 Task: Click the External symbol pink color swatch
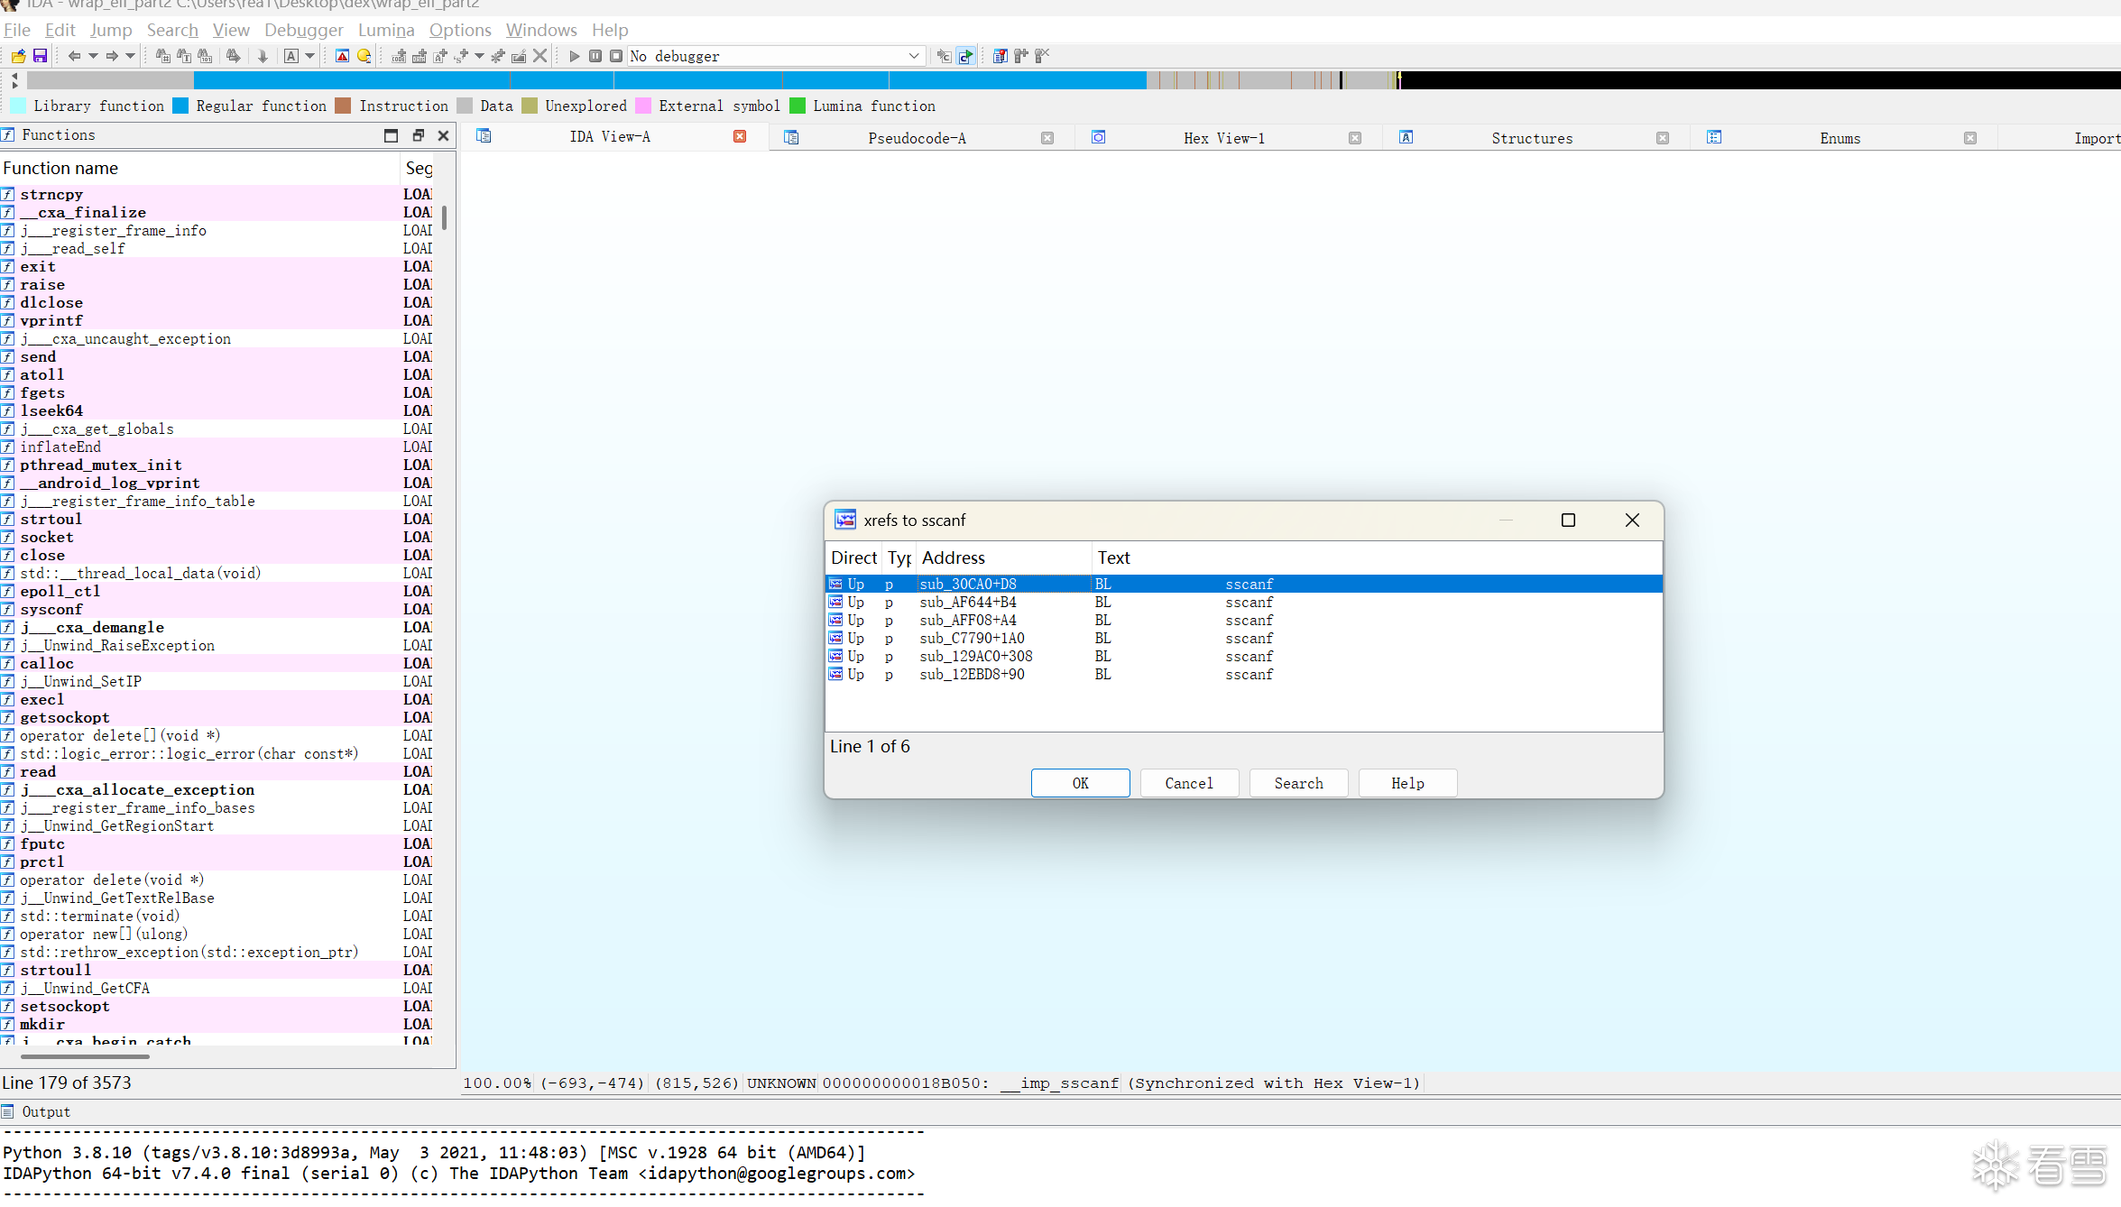643,106
